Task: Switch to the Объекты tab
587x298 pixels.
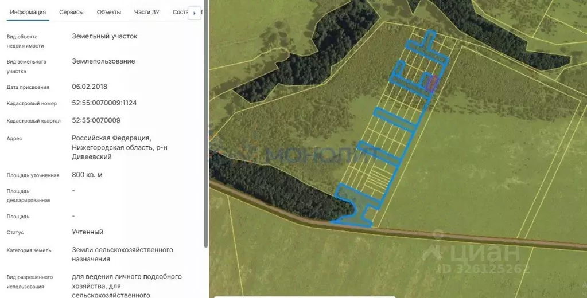Action: click(x=108, y=12)
